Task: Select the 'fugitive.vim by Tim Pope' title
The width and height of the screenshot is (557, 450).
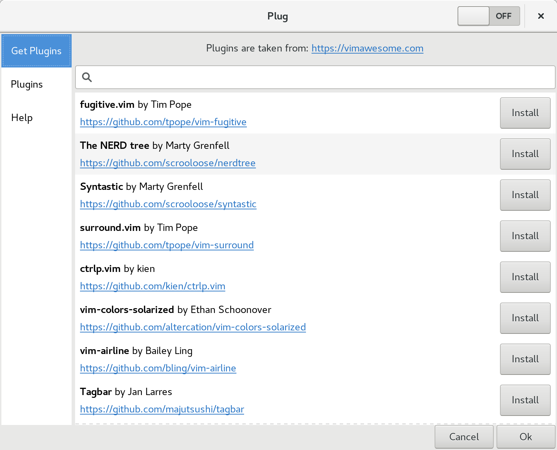Action: click(136, 105)
